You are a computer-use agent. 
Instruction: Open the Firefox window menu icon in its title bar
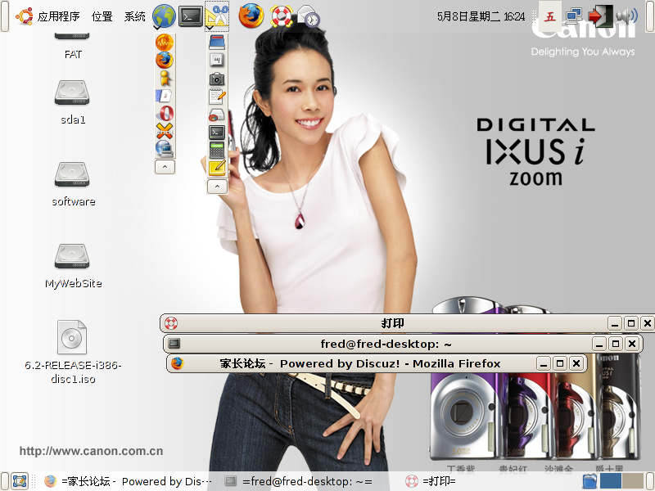pyautogui.click(x=177, y=363)
